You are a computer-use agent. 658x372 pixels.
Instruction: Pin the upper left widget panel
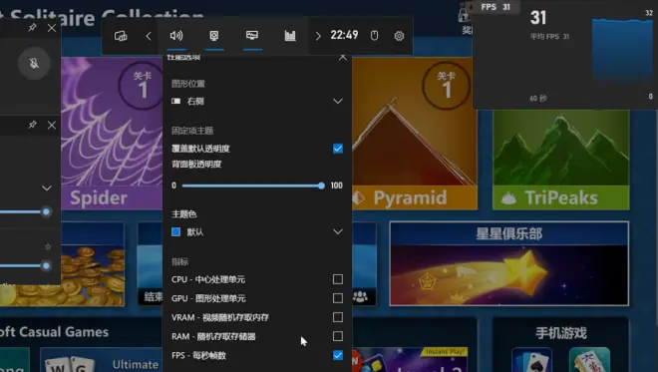click(32, 28)
